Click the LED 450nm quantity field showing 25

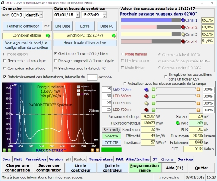(x=107, y=89)
